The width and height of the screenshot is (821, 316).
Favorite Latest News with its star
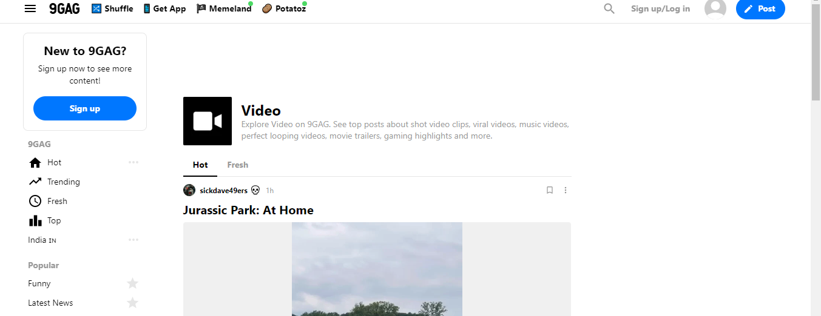pyautogui.click(x=132, y=303)
